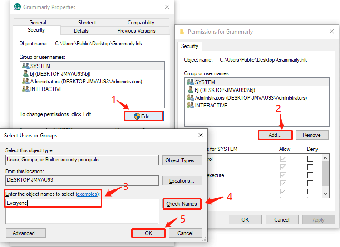Click the Remove button in Permissions window

click(x=312, y=135)
